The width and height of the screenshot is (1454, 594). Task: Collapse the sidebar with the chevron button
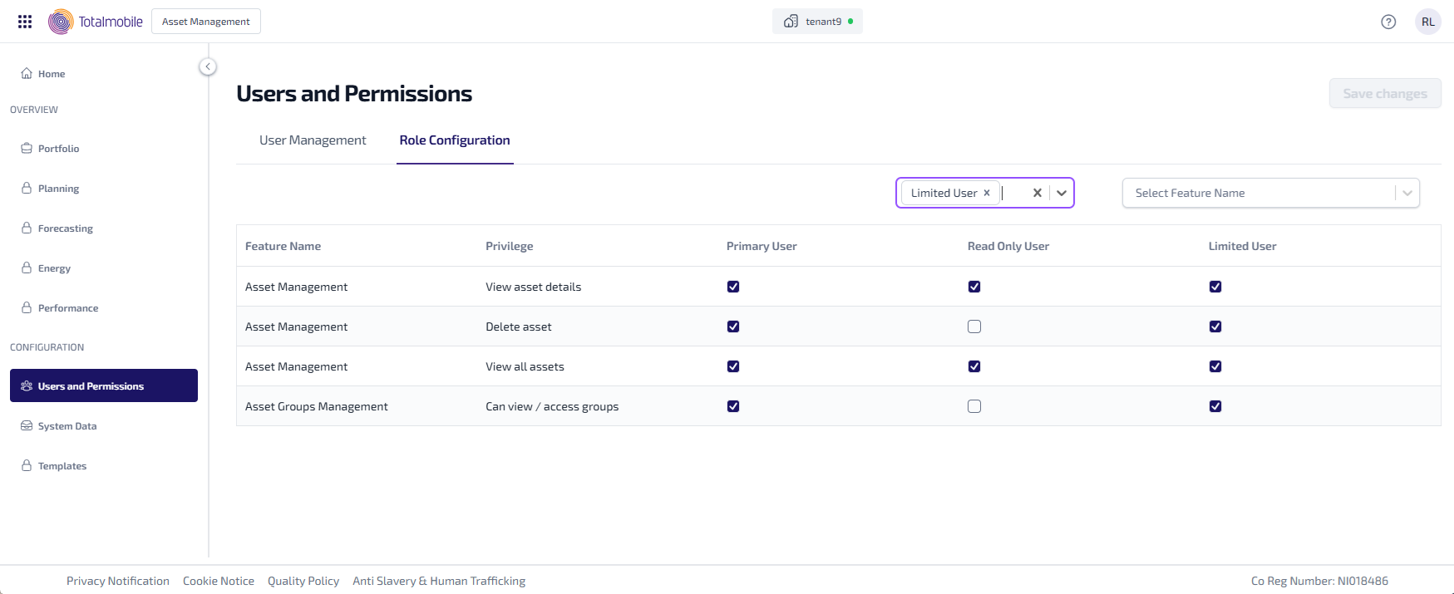(x=208, y=66)
